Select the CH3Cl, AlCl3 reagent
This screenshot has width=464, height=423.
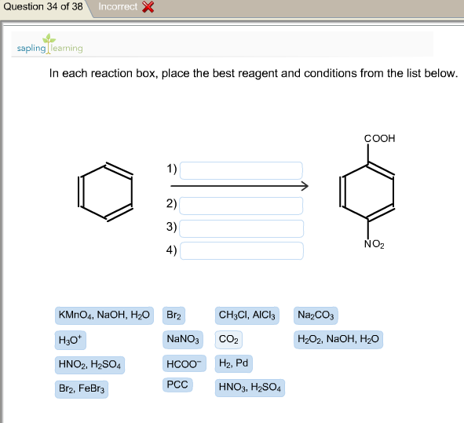[247, 315]
